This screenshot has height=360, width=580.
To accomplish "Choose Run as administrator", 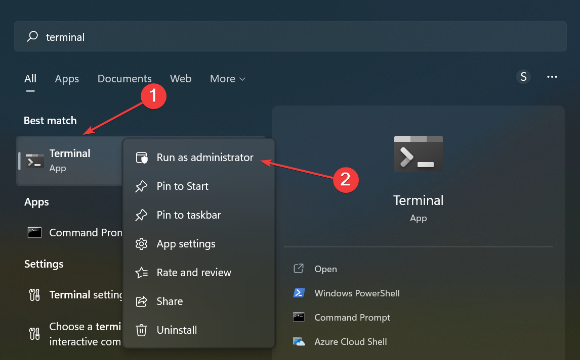I will click(199, 158).
